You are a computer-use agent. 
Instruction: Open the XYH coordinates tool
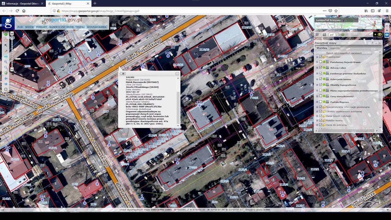pos(6,57)
